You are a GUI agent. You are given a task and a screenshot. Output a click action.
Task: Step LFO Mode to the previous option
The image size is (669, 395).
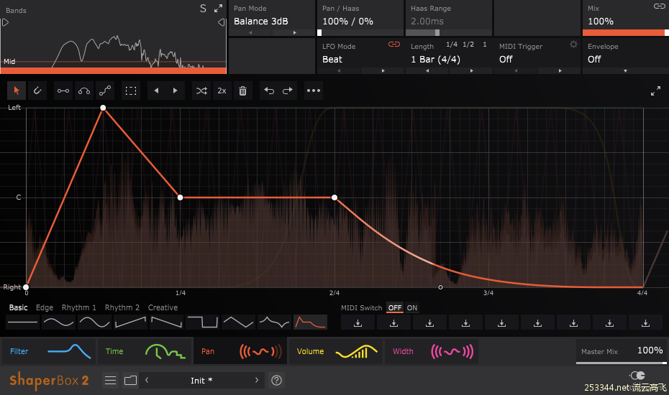pyautogui.click(x=339, y=70)
